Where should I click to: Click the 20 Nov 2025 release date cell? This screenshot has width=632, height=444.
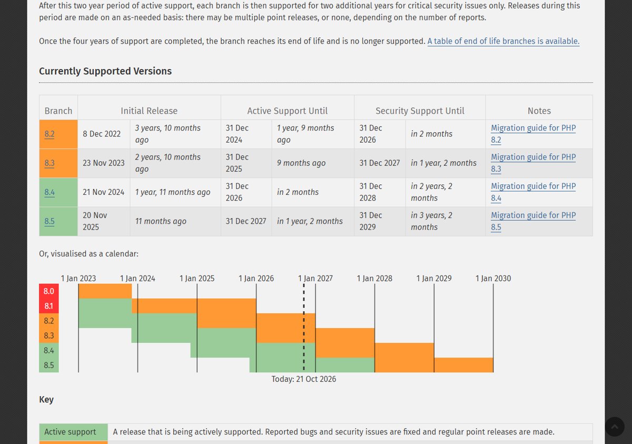(104, 221)
